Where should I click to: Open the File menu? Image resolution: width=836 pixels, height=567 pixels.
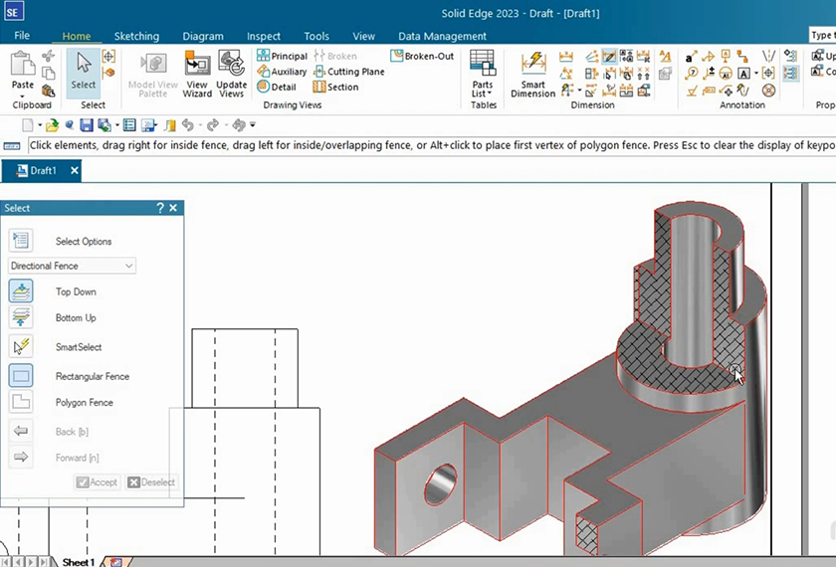click(x=22, y=36)
